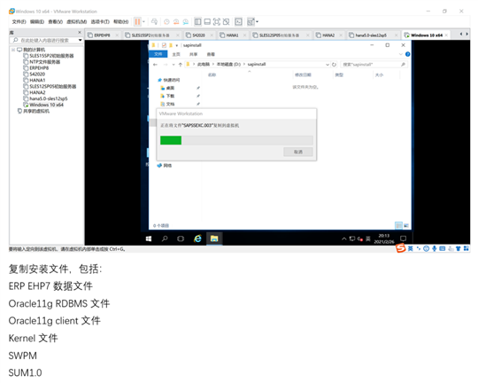Open the 文件 ribbon tab in Explorer
The width and height of the screenshot is (478, 383).
[158, 54]
